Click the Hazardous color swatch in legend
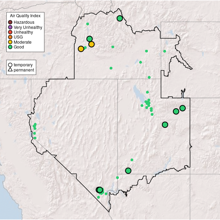Screen dimensions: 220x220 tap(10, 22)
